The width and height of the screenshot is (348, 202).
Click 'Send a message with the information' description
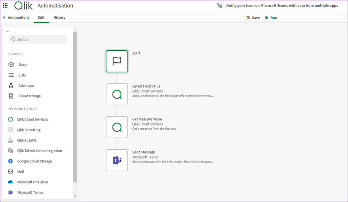click(173, 162)
